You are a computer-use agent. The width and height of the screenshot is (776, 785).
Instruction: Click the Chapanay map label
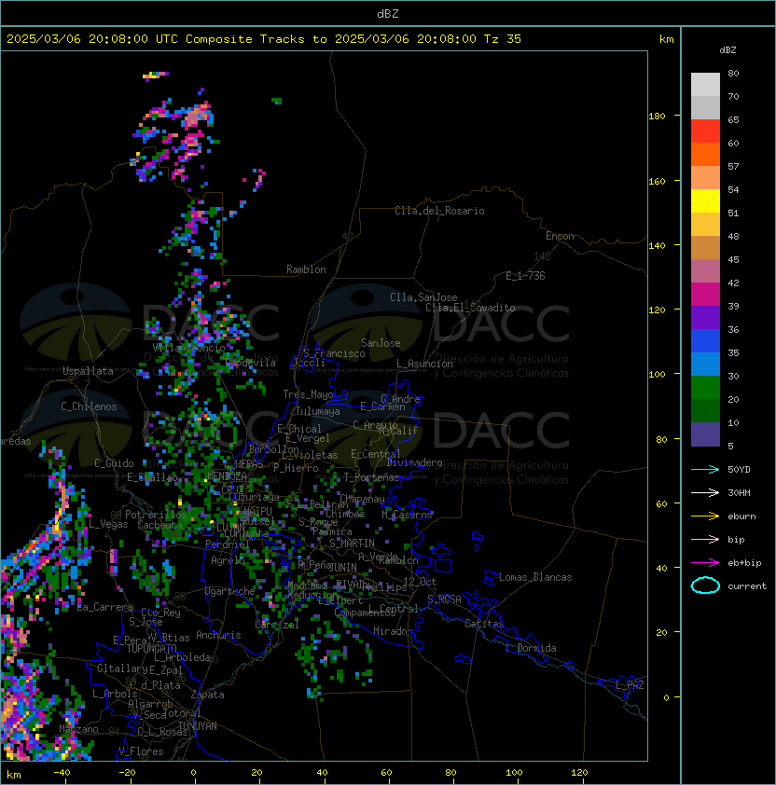(362, 499)
